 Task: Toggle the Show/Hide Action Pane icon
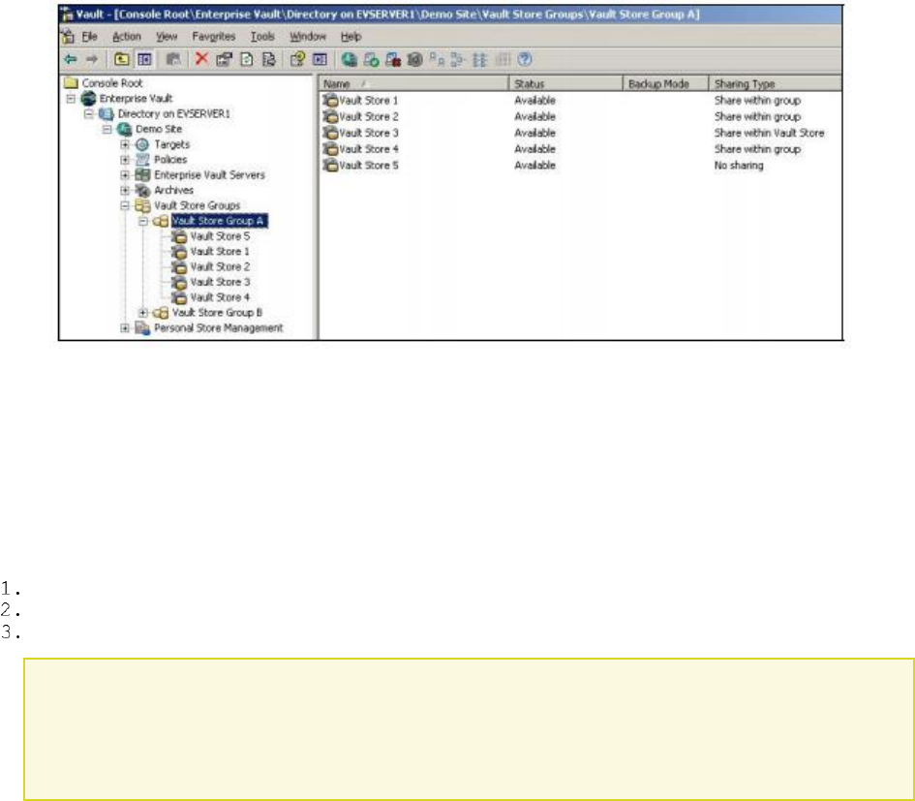pyautogui.click(x=320, y=59)
